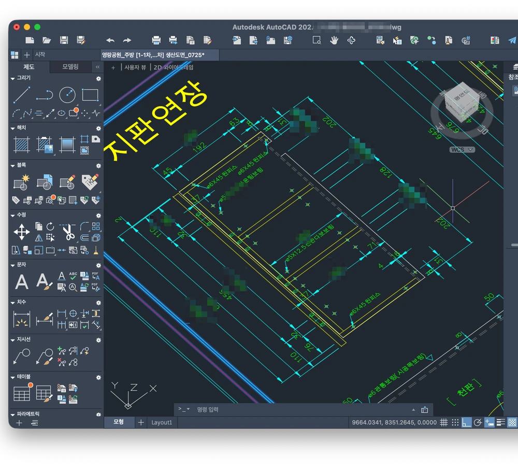This screenshot has height=467, width=518.
Task: Insert a Table with the table tool
Action: point(22,393)
